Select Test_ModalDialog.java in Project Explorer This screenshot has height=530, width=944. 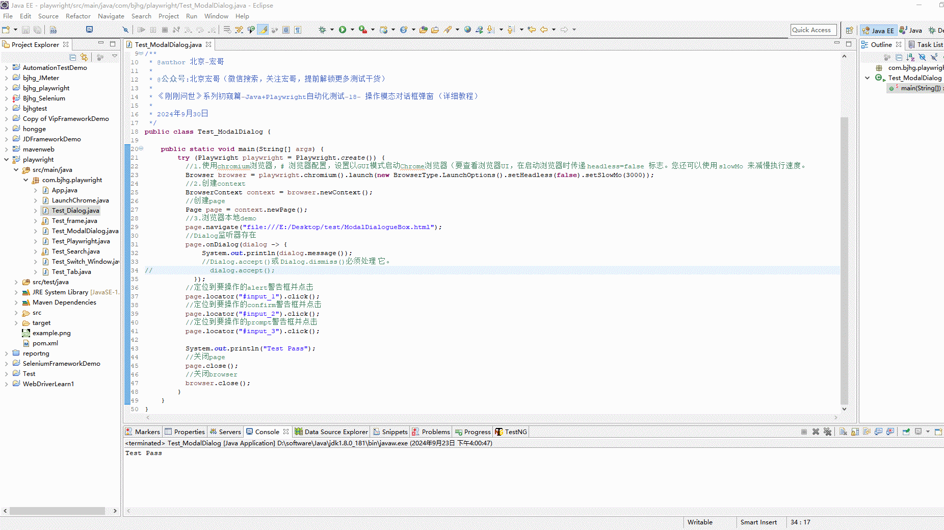click(80, 231)
